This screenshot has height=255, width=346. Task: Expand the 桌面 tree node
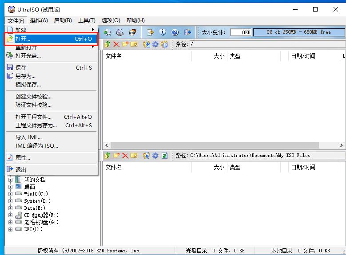[10, 187]
